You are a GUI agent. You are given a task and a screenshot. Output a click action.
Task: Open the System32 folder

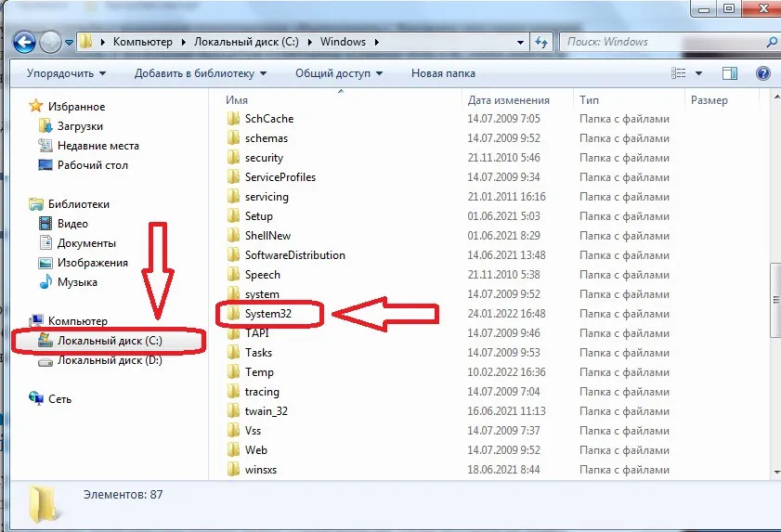268,314
